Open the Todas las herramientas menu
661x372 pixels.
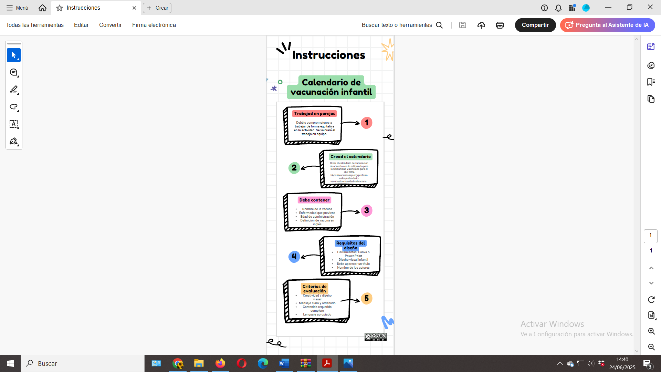[x=34, y=25]
